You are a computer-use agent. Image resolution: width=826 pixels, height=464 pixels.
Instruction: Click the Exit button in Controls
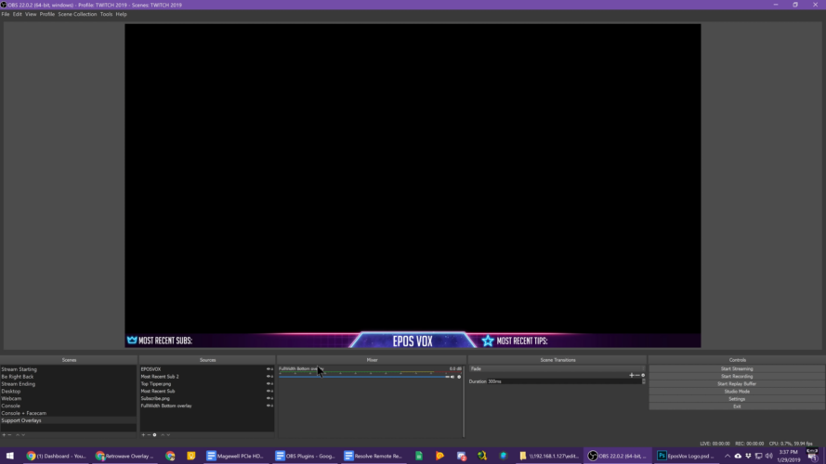[737, 406]
